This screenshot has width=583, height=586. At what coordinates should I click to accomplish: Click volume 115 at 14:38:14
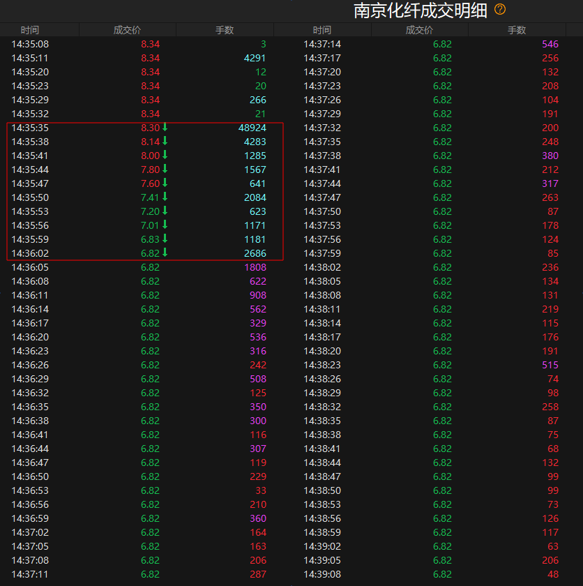coord(550,323)
